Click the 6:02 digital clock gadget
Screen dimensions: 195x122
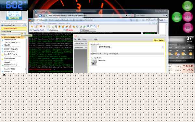(x=14, y=5)
